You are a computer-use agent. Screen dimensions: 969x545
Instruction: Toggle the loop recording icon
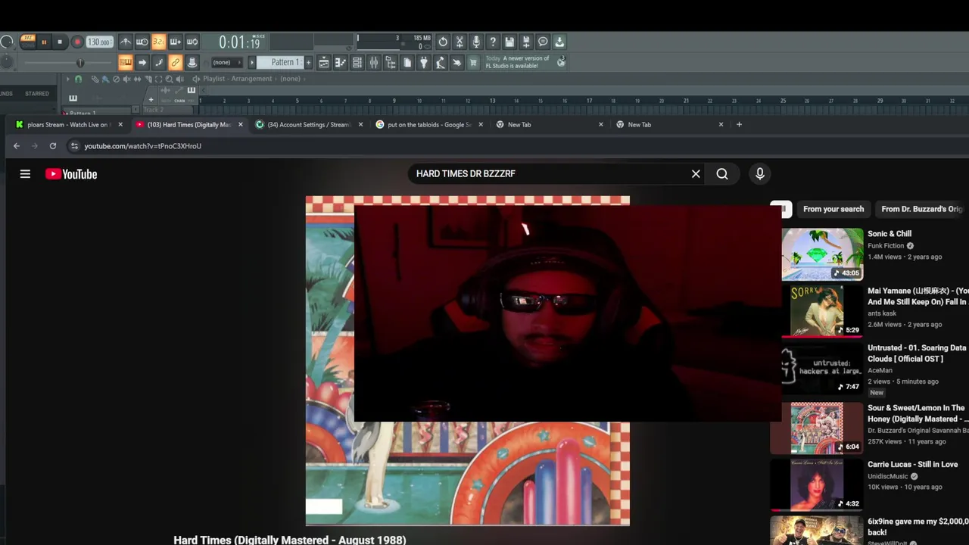pyautogui.click(x=192, y=42)
